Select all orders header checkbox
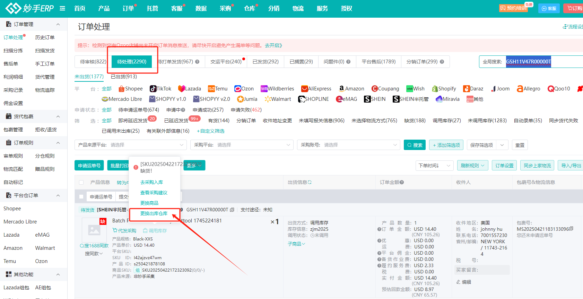The image size is (583, 299). pyautogui.click(x=81, y=182)
